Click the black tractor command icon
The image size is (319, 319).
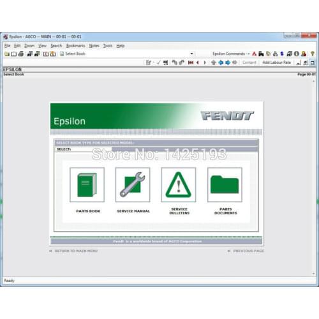[x=261, y=54]
